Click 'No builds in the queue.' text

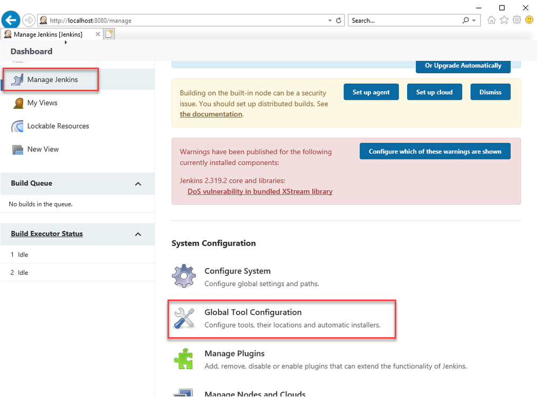click(40, 204)
